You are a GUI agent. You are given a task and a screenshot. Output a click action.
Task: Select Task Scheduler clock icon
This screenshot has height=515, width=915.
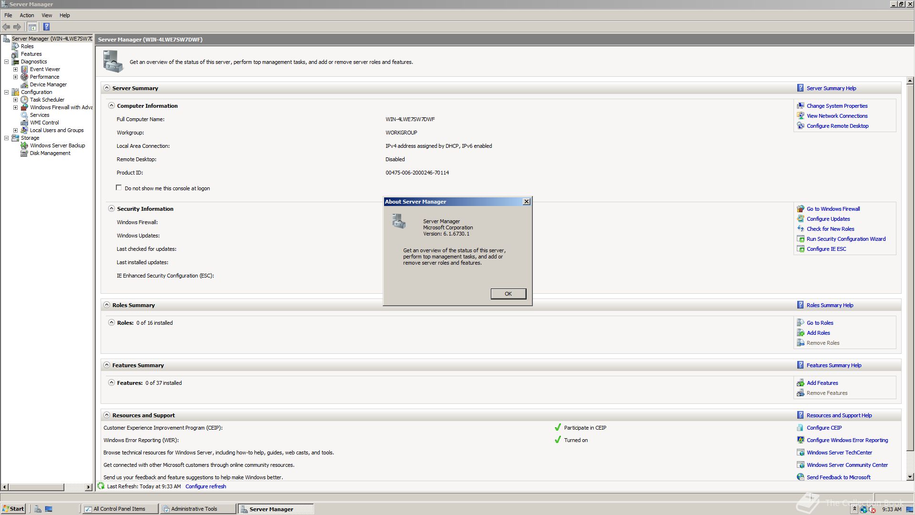[24, 100]
